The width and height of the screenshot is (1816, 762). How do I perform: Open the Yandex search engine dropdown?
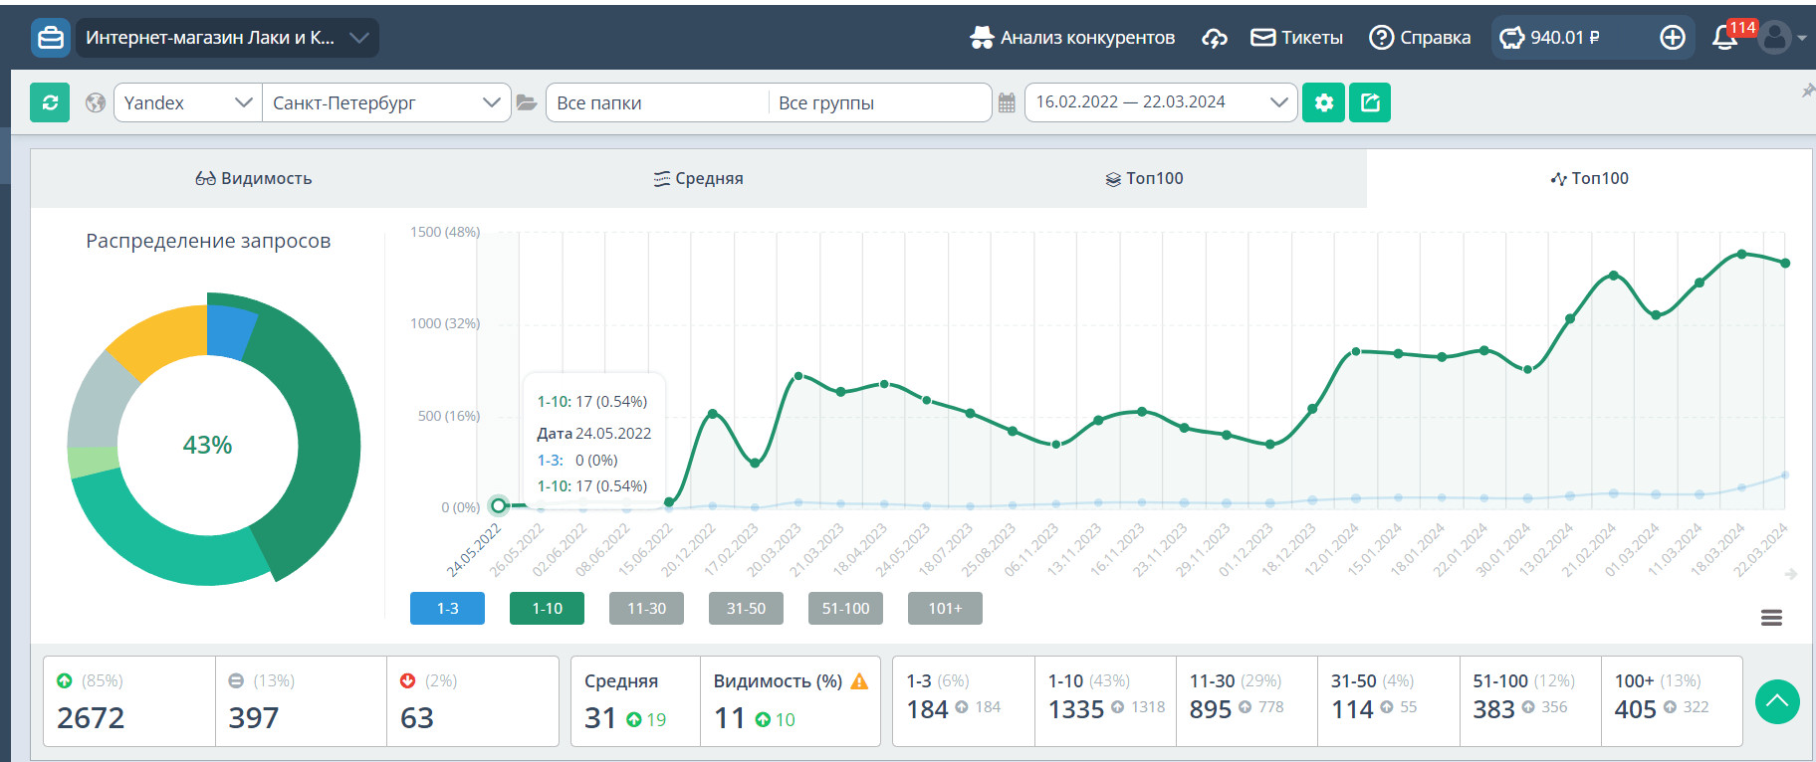pyautogui.click(x=187, y=102)
